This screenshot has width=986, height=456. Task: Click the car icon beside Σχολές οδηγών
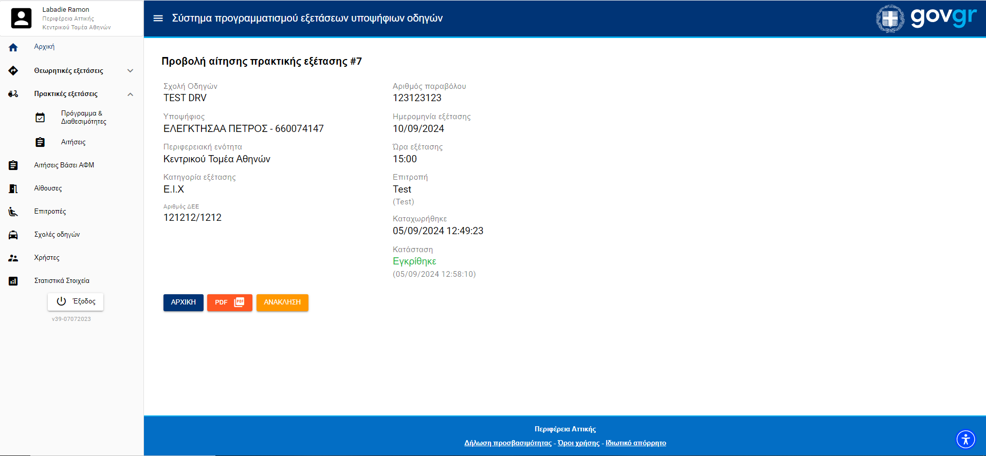13,235
